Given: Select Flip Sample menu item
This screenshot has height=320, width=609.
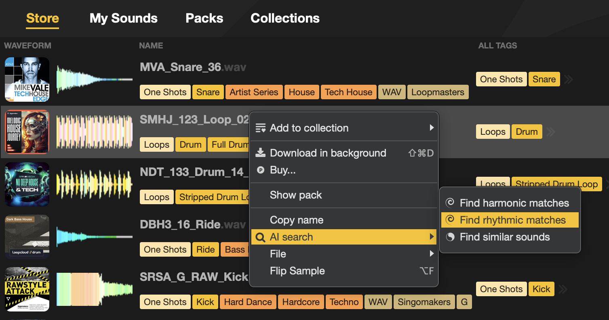Looking at the screenshot, I should tap(344, 271).
